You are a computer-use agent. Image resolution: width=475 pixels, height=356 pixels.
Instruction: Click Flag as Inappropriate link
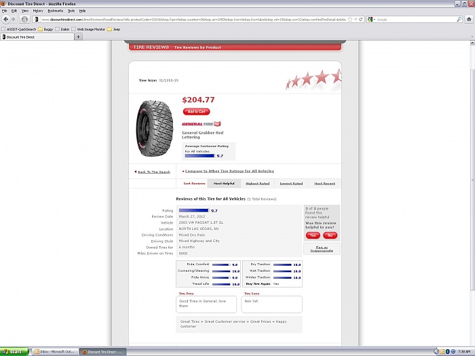coord(322,249)
